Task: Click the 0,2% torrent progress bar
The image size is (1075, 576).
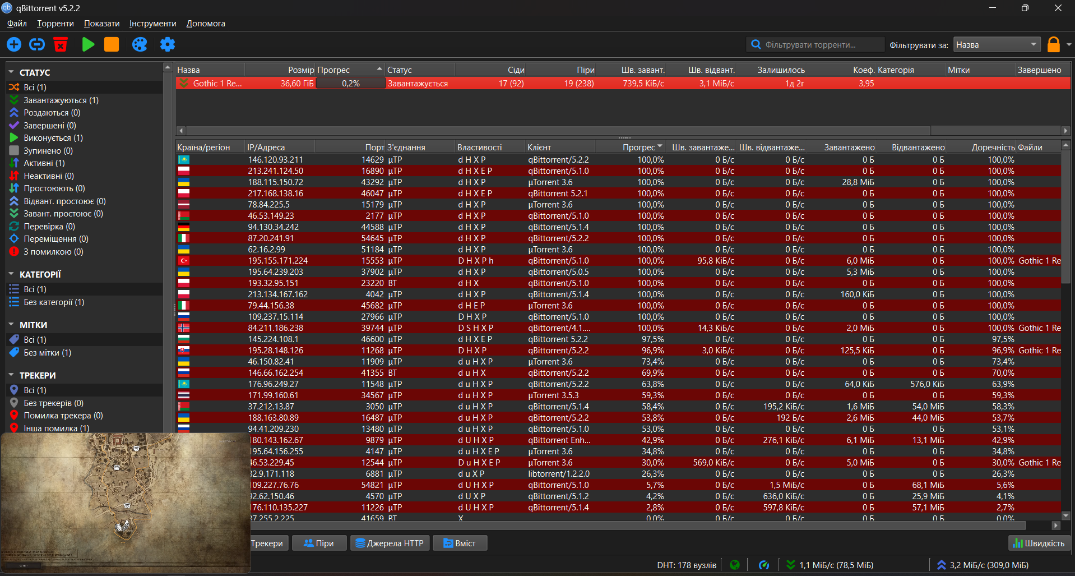Action: (x=351, y=84)
